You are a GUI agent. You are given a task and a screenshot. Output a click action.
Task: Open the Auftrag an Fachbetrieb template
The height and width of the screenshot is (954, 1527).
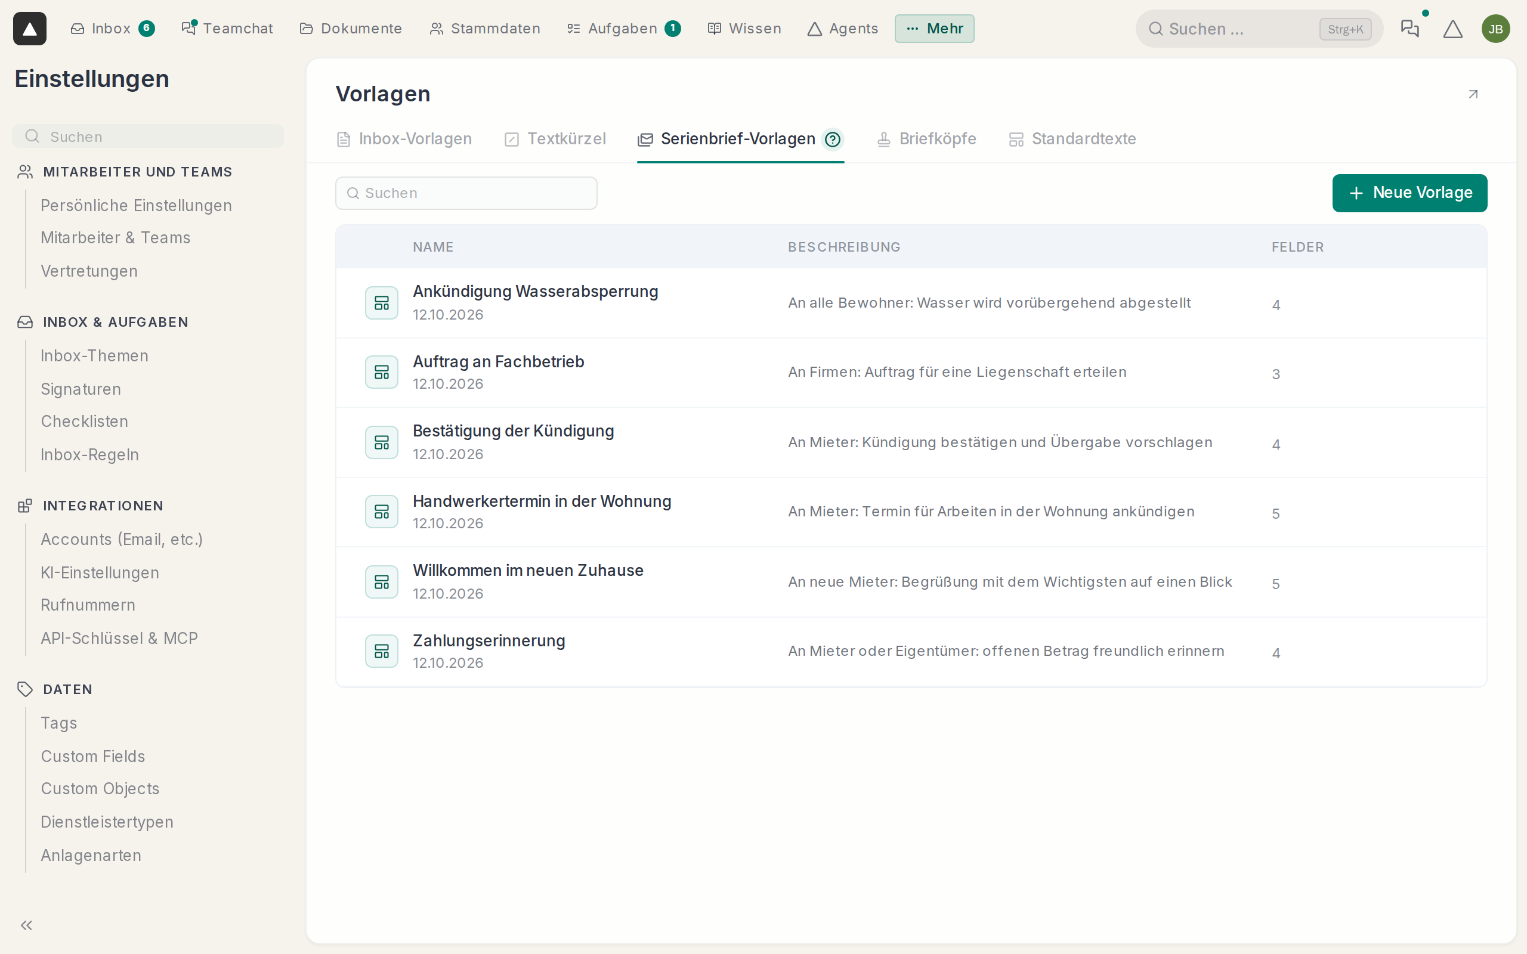[x=911, y=373]
